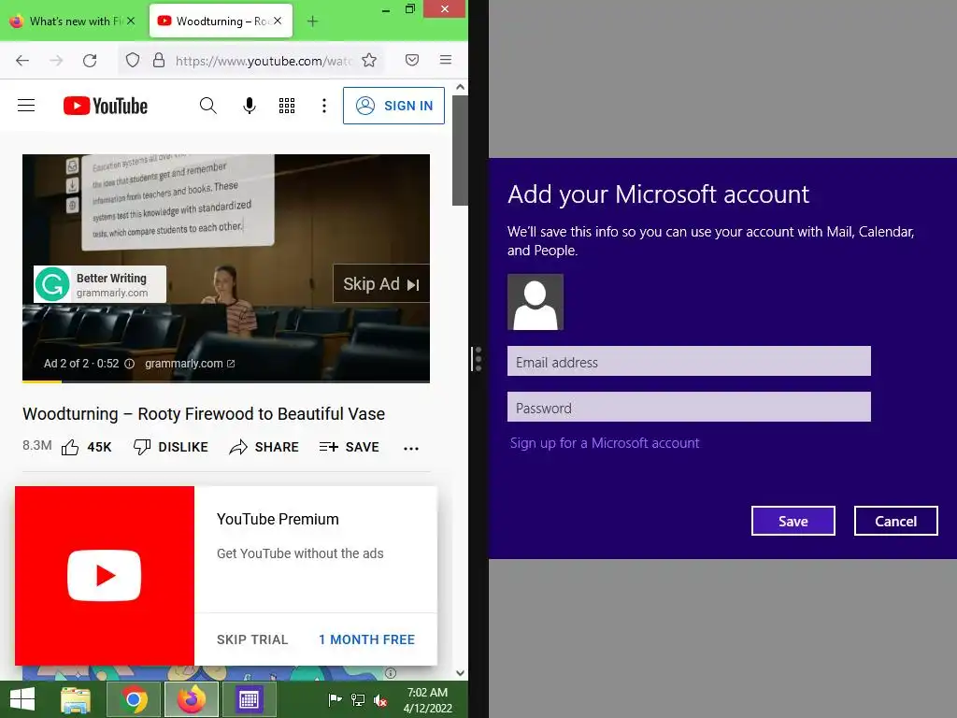Click the ad video progress bar
Screen dimensions: 957x718
pos(226,381)
